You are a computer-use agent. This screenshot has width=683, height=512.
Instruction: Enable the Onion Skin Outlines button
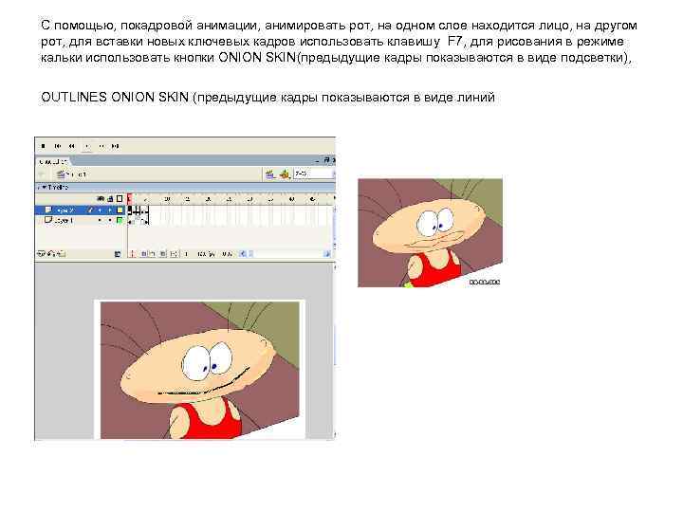153,254
